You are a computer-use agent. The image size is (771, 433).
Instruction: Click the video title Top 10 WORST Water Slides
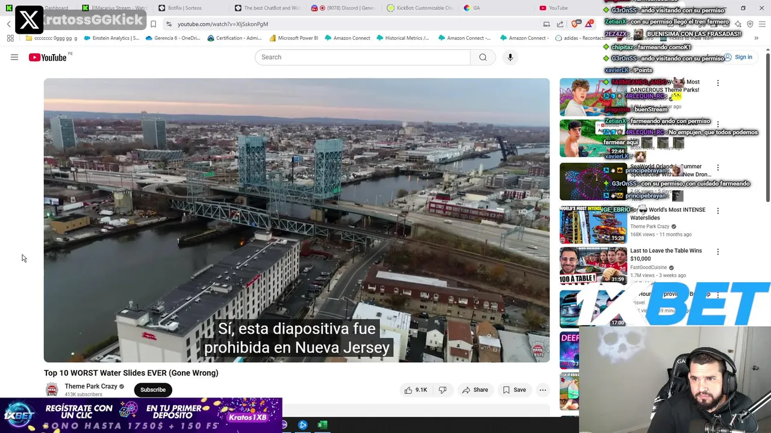tap(131, 373)
